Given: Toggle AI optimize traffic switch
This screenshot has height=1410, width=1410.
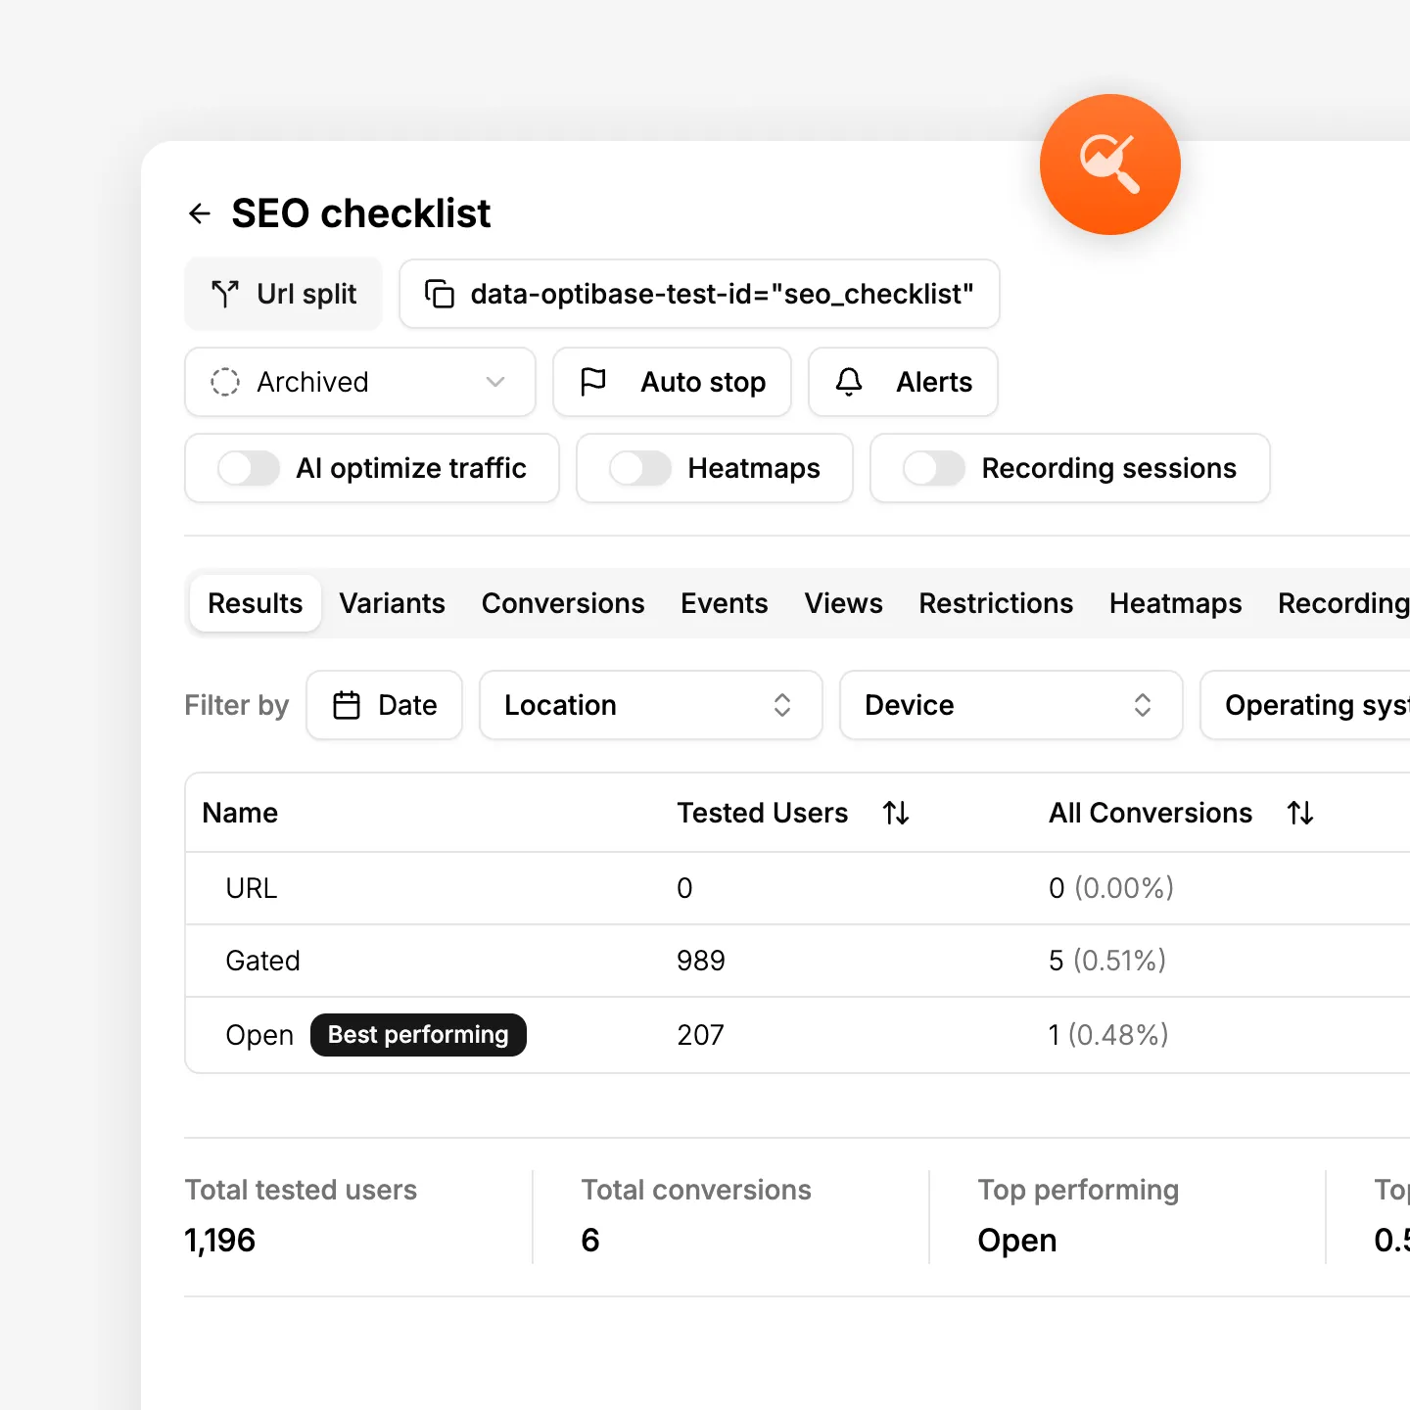Looking at the screenshot, I should pyautogui.click(x=249, y=468).
